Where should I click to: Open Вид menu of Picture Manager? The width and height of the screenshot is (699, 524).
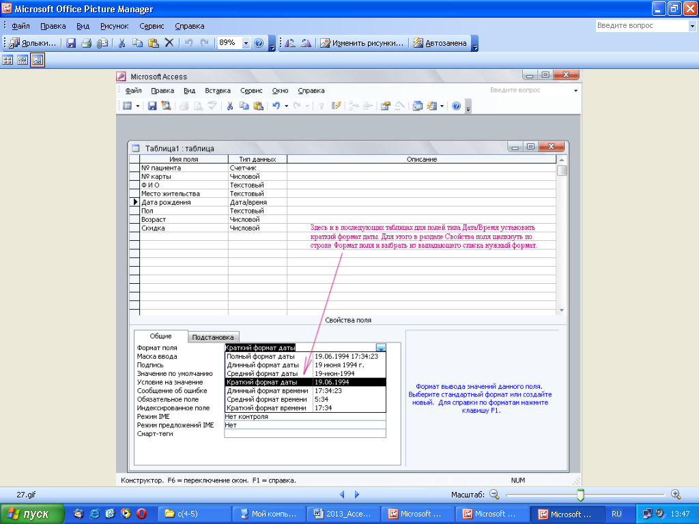point(83,26)
